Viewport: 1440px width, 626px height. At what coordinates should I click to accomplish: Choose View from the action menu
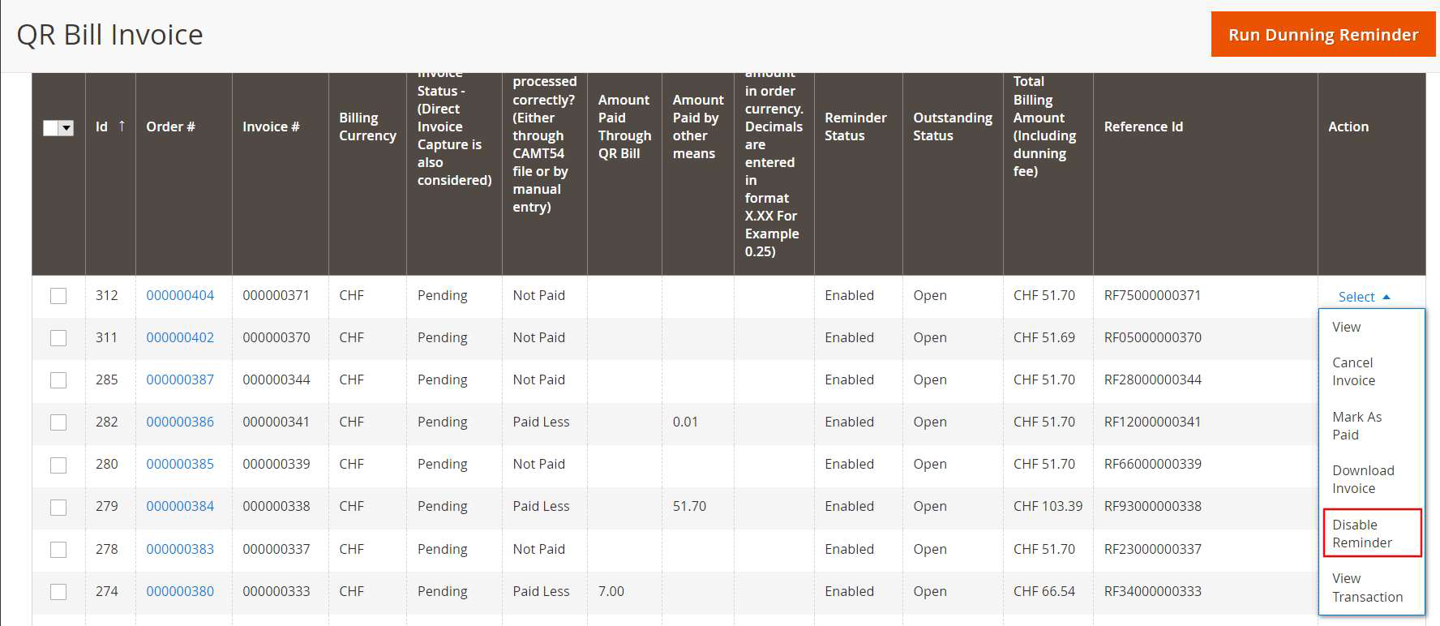(1346, 327)
